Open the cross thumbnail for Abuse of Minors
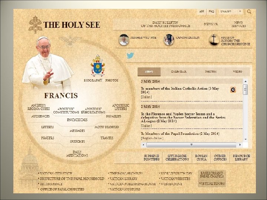 [214, 40]
